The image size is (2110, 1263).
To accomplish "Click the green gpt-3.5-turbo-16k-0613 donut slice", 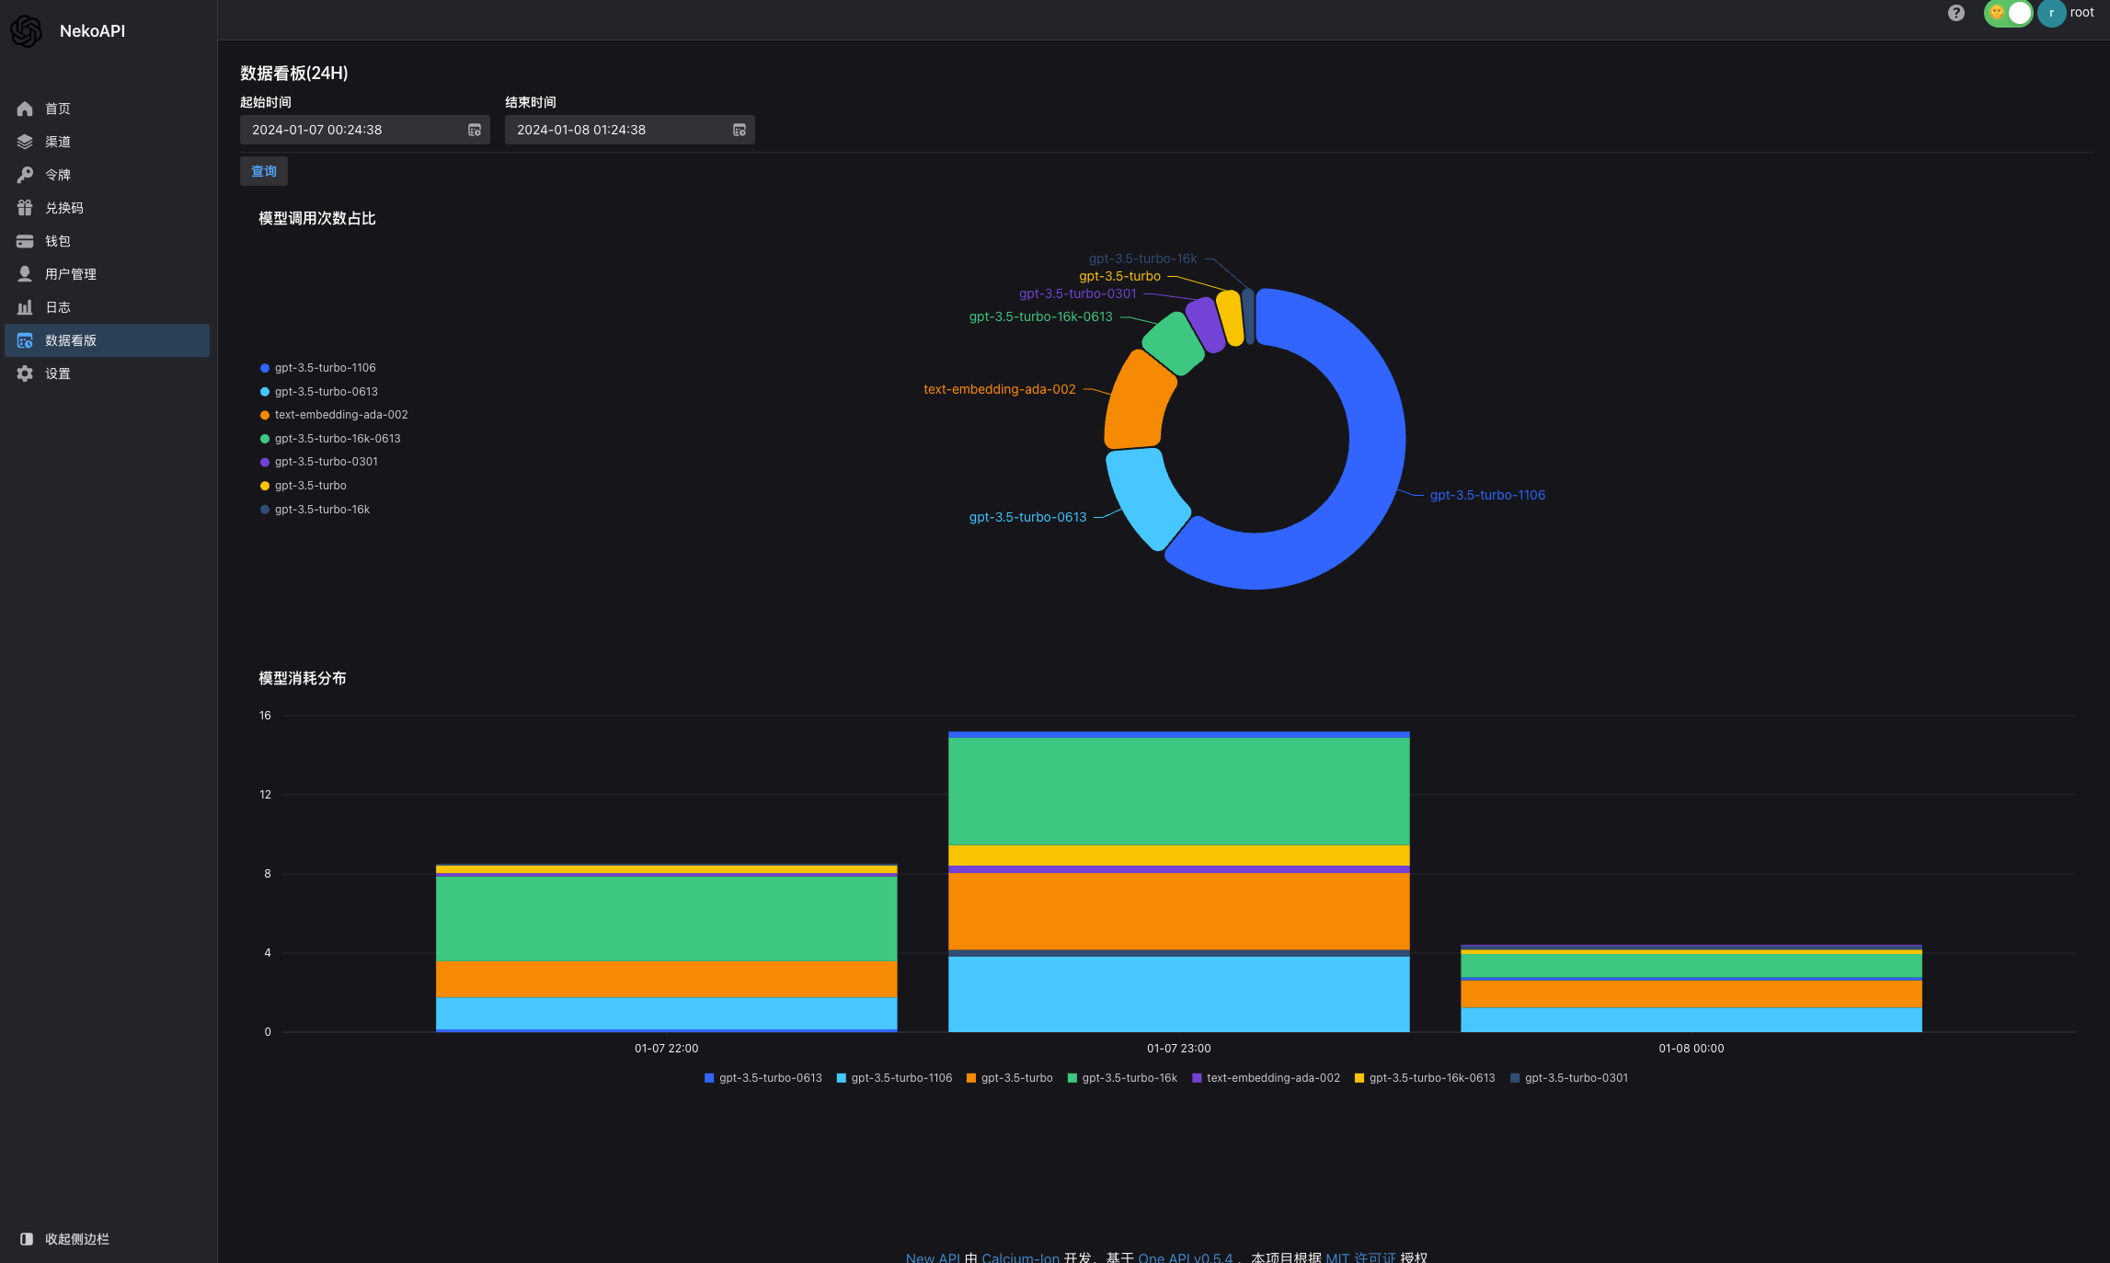I will [1175, 343].
